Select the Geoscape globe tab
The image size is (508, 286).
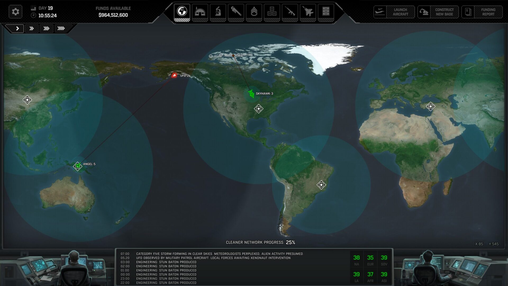pyautogui.click(x=182, y=12)
